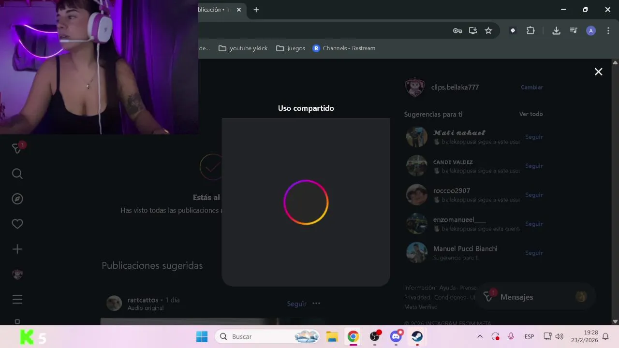
Task: Open profile avatar icon in sidebar
Action: [17, 274]
